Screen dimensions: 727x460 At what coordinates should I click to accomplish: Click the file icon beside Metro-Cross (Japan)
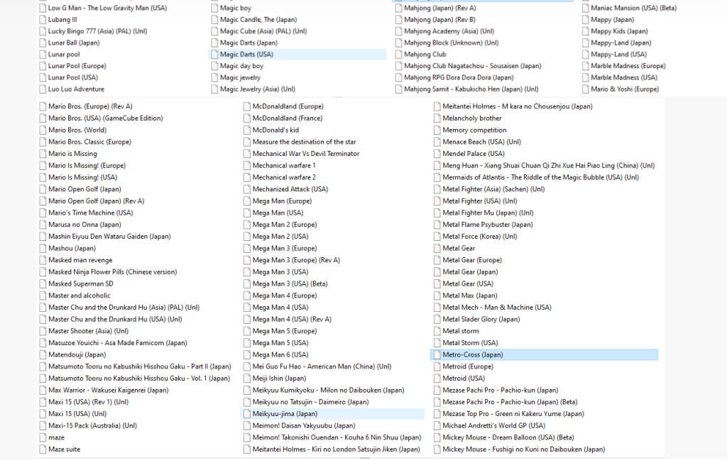tap(437, 354)
